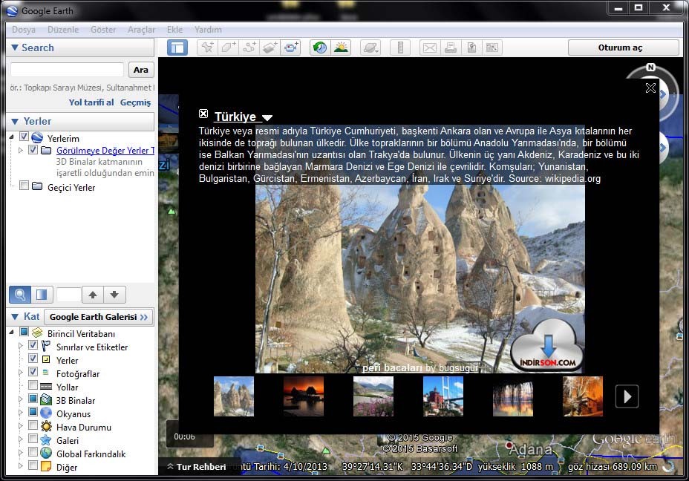Select the sunset thumbnail photo

pyautogui.click(x=304, y=396)
